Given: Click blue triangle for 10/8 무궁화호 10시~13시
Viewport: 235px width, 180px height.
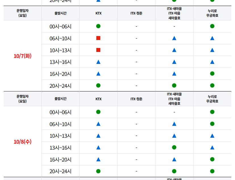Looking at the screenshot, I should coord(212,136).
